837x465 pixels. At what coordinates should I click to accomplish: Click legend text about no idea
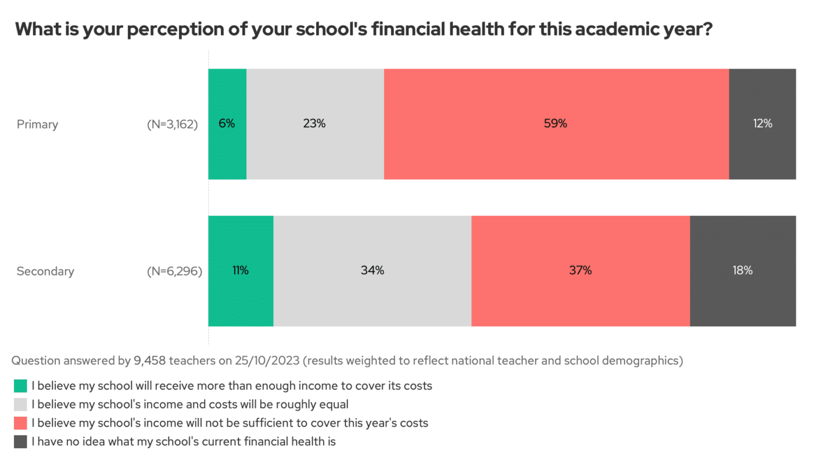click(x=183, y=441)
